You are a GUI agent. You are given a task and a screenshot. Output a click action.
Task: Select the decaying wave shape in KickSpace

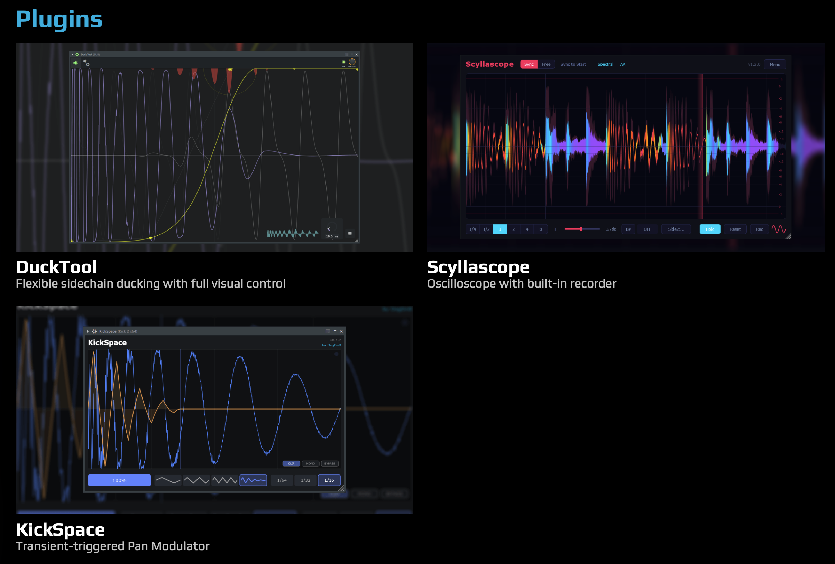pyautogui.click(x=253, y=480)
